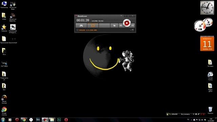
Task: Click the Windows-logo tray icon
Action: point(194,120)
